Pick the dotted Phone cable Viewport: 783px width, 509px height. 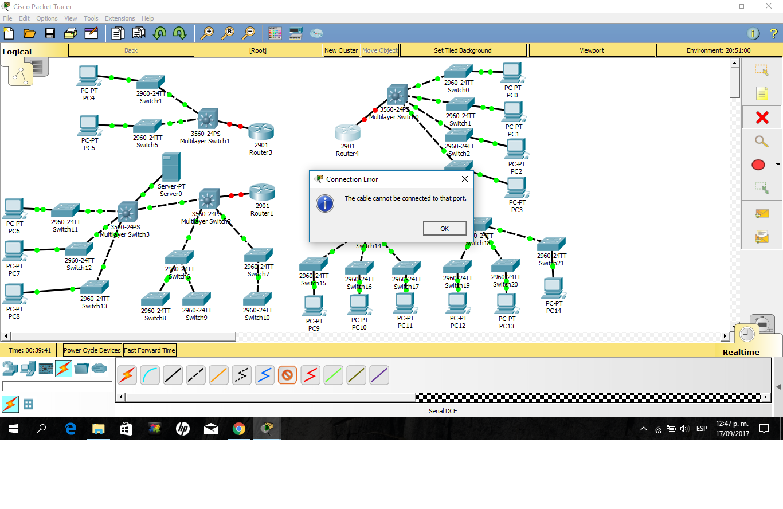click(x=242, y=375)
